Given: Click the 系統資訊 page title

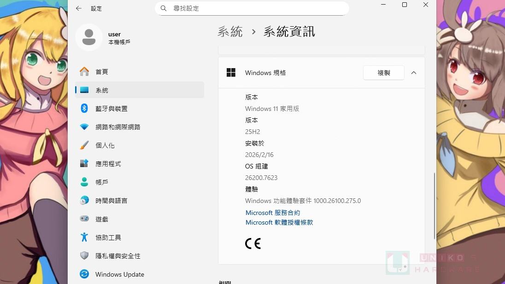Looking at the screenshot, I should point(289,31).
